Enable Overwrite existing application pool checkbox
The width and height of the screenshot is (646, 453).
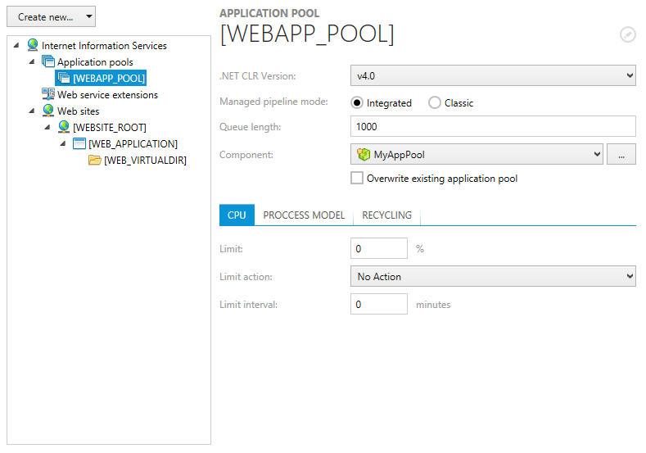[x=357, y=179]
